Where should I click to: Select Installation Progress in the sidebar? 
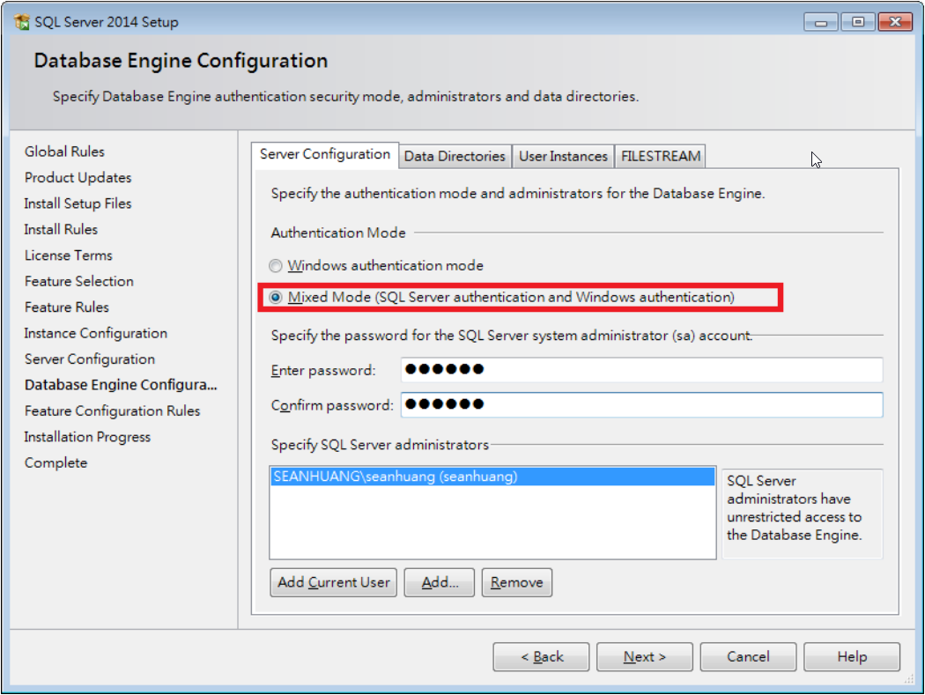(x=87, y=436)
